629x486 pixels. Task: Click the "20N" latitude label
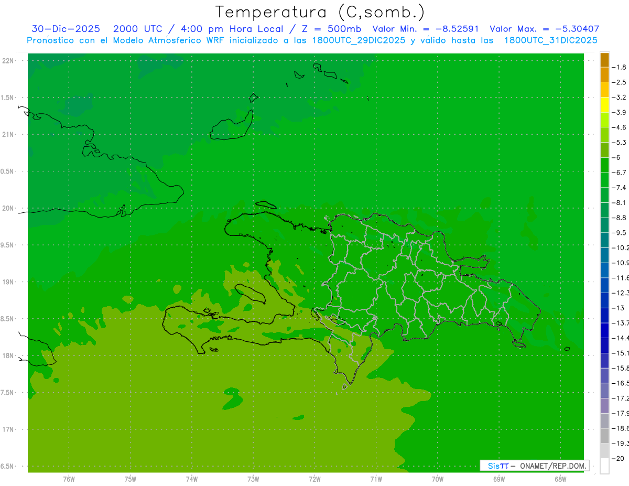pos(8,208)
